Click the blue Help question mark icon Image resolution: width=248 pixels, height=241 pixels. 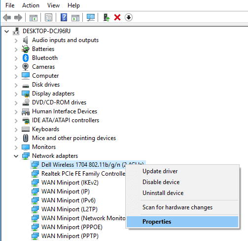point(64,17)
